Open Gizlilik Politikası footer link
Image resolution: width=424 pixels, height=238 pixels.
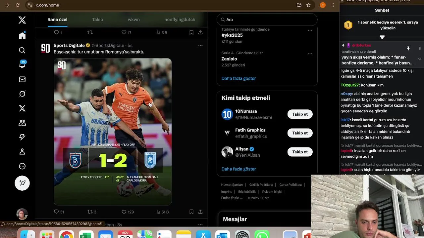(261, 185)
